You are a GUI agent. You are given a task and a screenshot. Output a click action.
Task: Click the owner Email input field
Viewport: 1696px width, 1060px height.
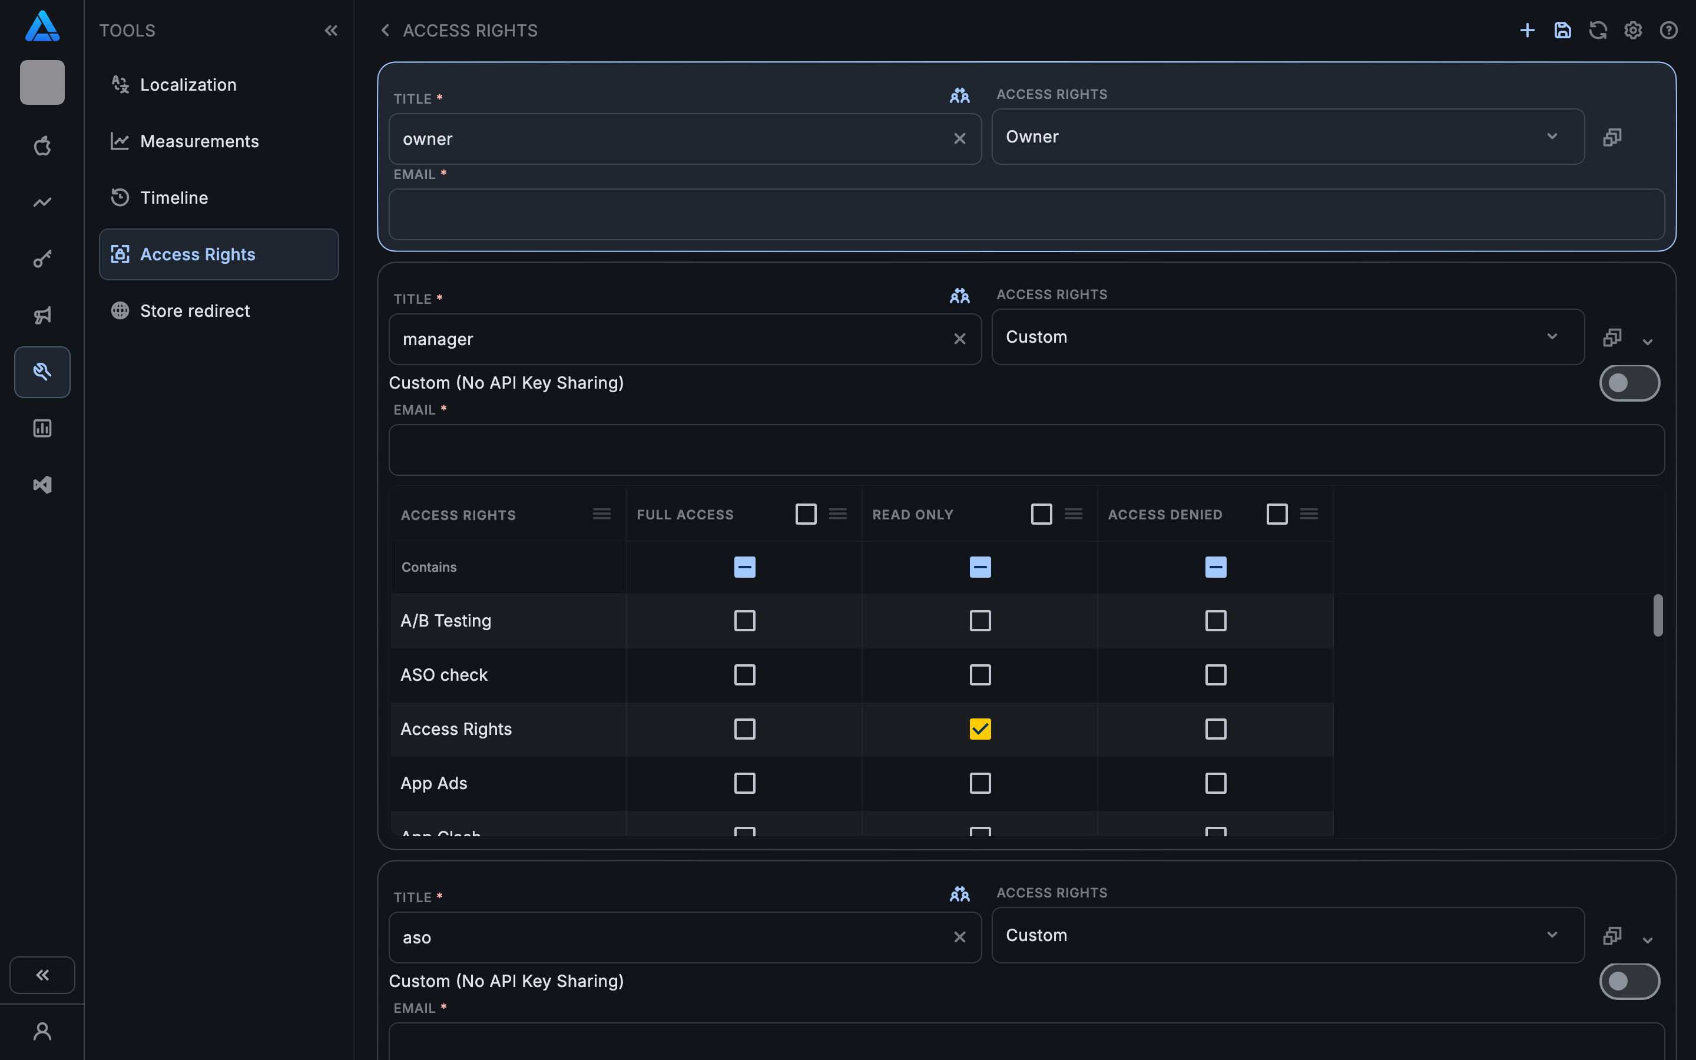(1026, 214)
